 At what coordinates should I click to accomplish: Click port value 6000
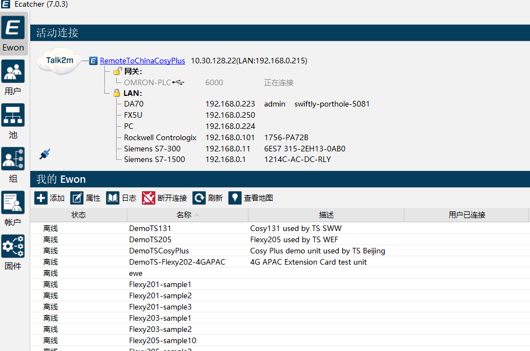214,82
